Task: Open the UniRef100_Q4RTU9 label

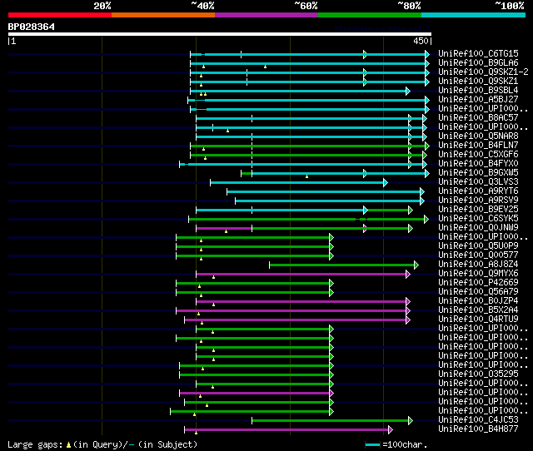Action: point(478,320)
